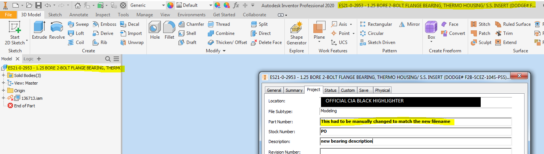Viewport: 544px width, 154px height.
Task: Select the Mirror tool
Action: point(409,24)
